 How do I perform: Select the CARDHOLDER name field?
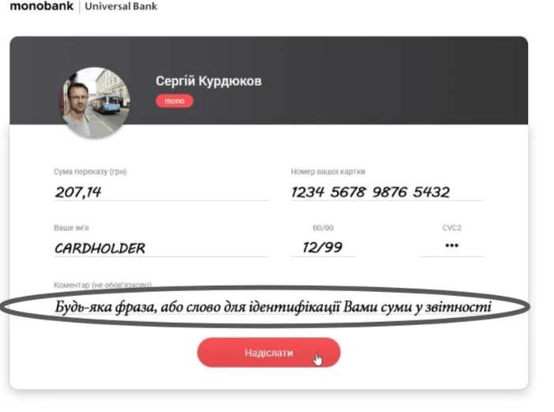(161, 248)
